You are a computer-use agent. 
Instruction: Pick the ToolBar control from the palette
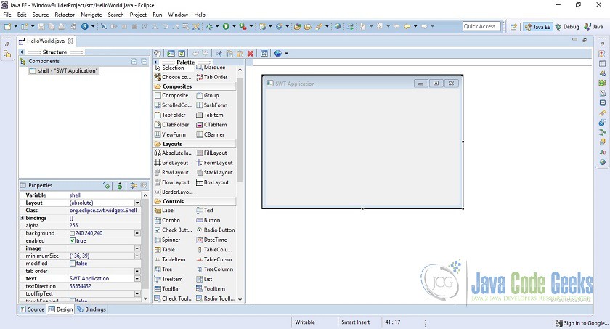pos(168,289)
